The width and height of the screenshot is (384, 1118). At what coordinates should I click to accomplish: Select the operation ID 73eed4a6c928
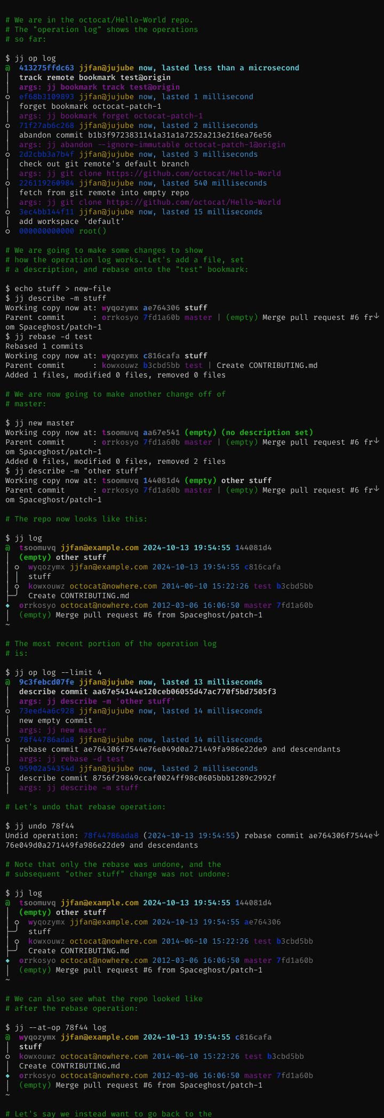(46, 711)
